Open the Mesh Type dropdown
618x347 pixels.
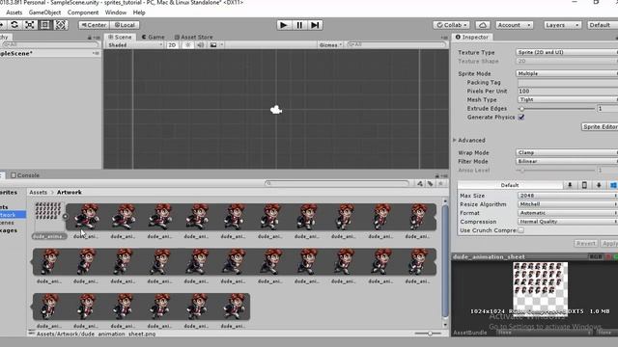pos(567,99)
